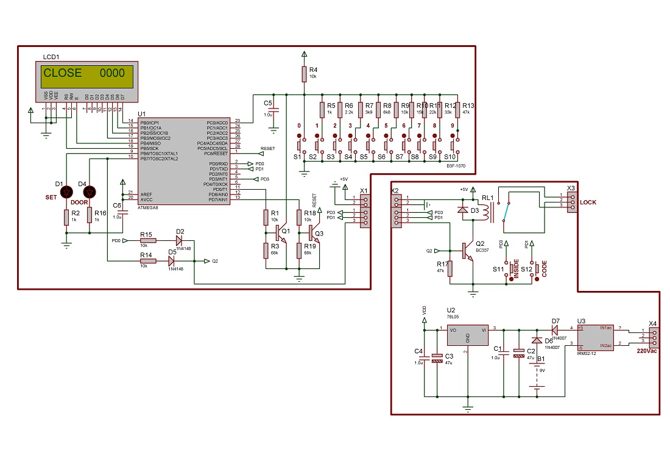Select the U3 IRM02-12 power module
This screenshot has width=670, height=466.
(596, 338)
